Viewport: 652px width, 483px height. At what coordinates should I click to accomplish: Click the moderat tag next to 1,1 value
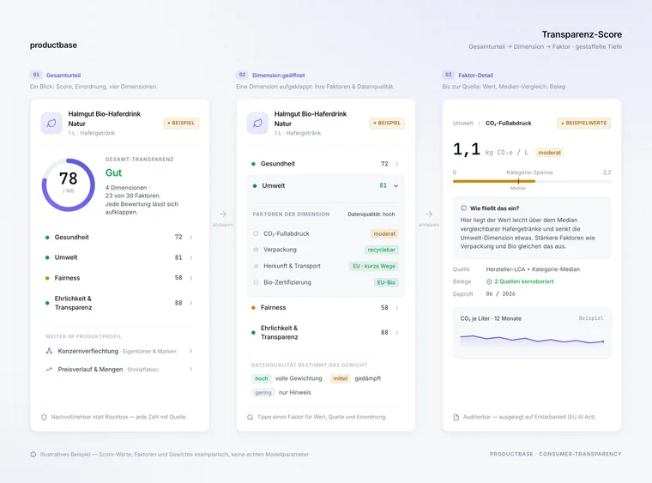click(x=549, y=153)
